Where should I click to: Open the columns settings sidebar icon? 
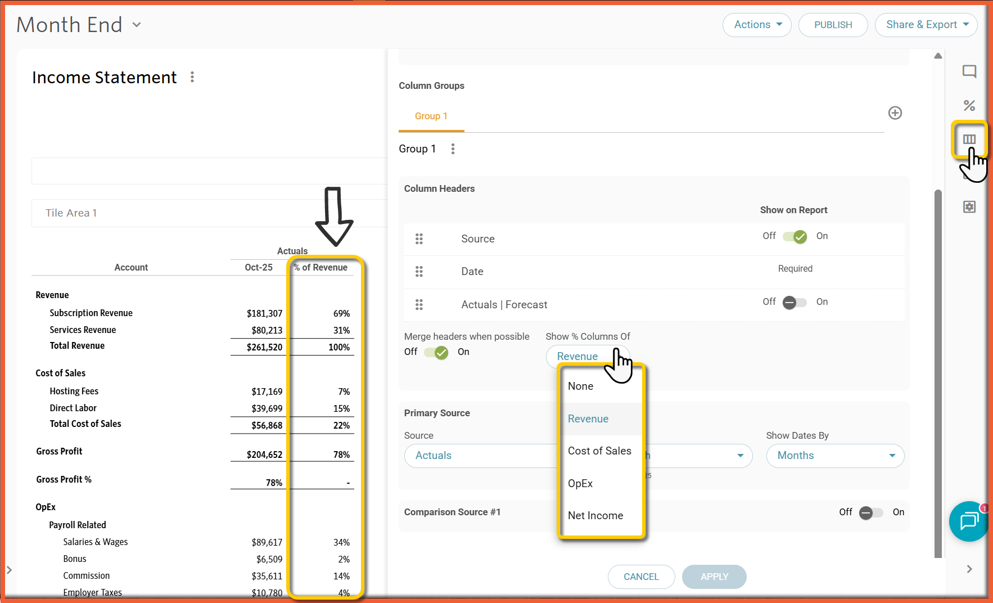click(x=969, y=139)
